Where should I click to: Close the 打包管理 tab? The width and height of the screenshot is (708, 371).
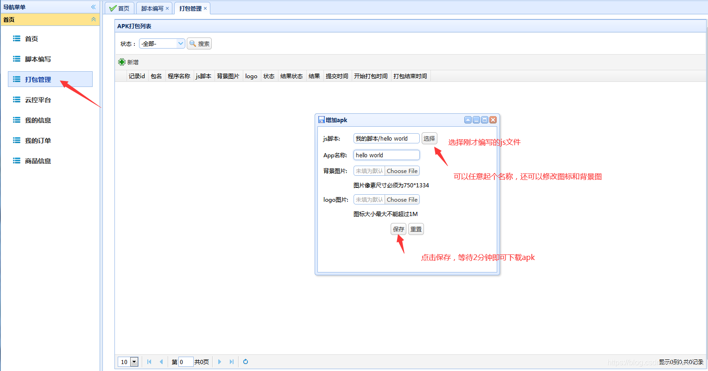[x=205, y=8]
